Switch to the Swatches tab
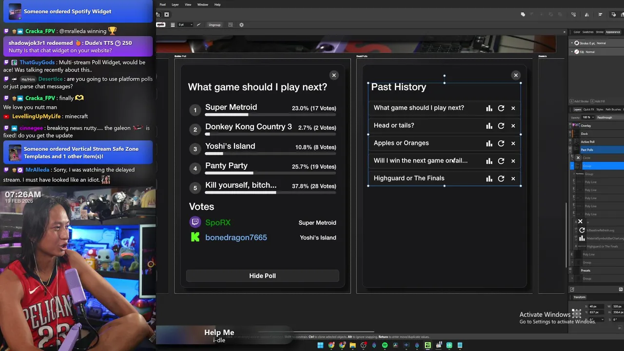624x351 pixels. 588,32
